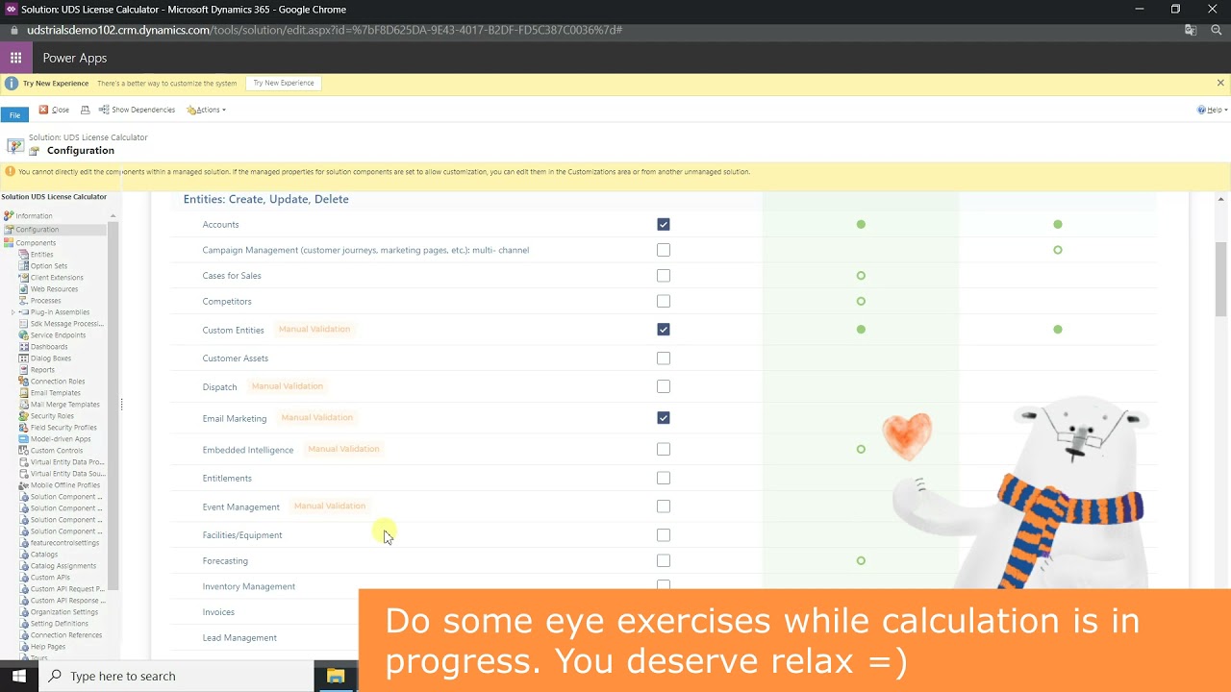This screenshot has height=692, width=1231.
Task: Open File Explorer from the taskbar
Action: [x=336, y=677]
